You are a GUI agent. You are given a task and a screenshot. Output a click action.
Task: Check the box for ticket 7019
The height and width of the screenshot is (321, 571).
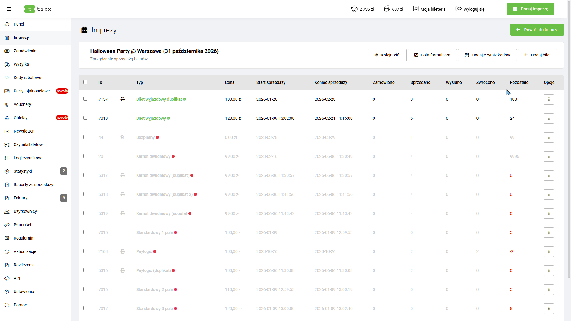[x=85, y=118]
